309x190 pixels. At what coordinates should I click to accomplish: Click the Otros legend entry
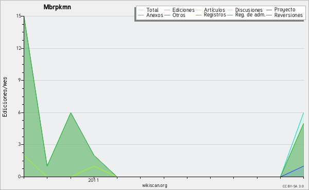tap(179, 15)
